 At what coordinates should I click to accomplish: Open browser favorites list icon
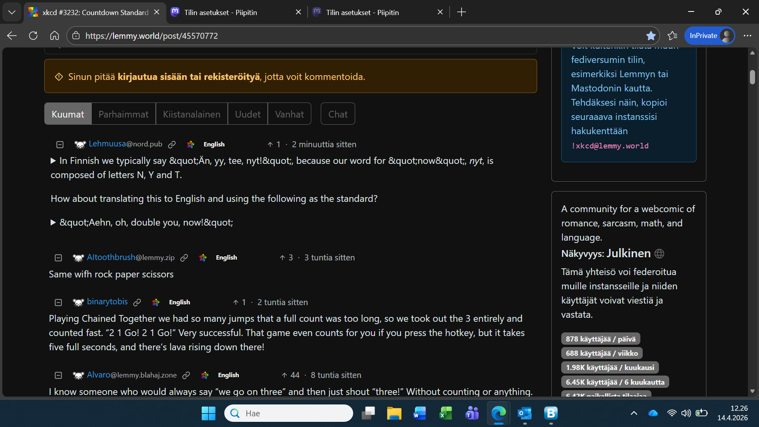672,36
